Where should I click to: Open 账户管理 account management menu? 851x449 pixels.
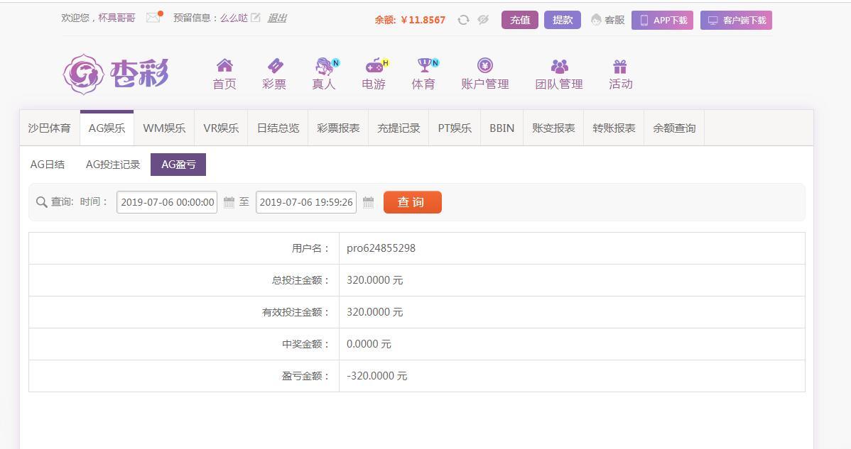pyautogui.click(x=485, y=74)
